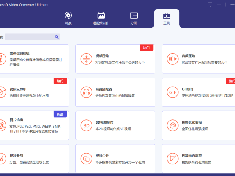Click the tool search input field
The image size is (235, 176).
(x=29, y=37)
